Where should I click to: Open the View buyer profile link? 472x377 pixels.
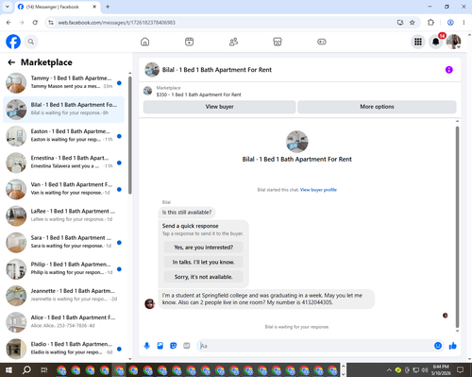(x=318, y=190)
